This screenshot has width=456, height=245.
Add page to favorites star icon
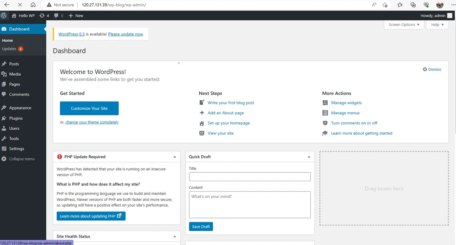[385, 5]
